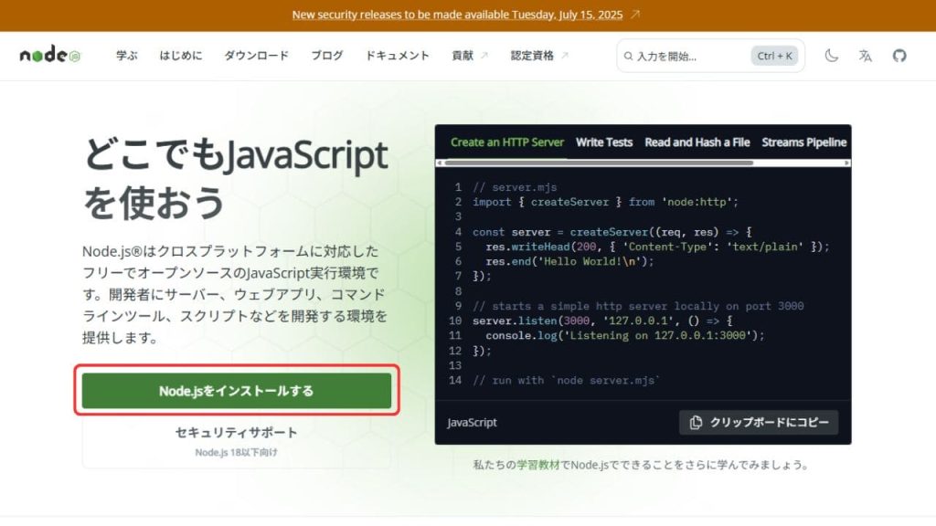The height and width of the screenshot is (526, 936).
Task: Click the import createServer code line
Action: pos(605,202)
